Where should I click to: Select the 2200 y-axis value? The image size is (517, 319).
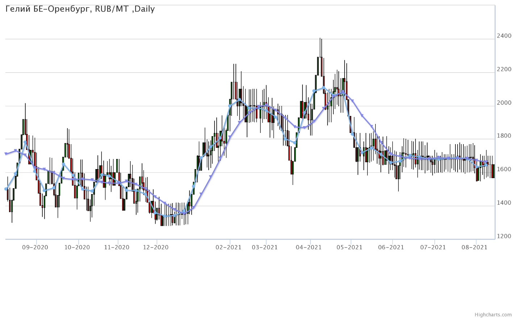click(504, 69)
